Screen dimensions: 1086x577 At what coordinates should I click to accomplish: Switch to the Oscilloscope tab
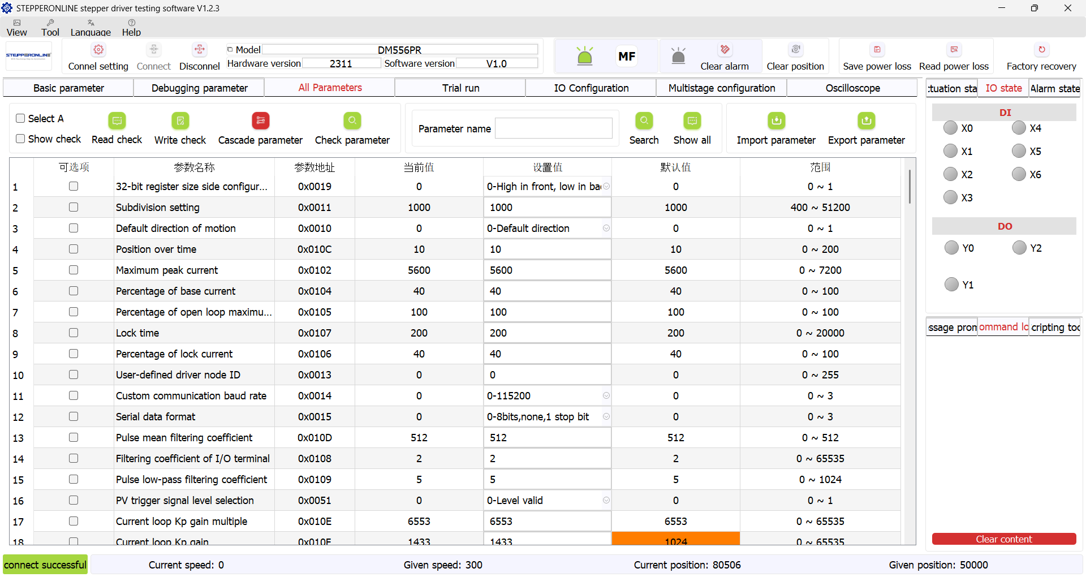tap(852, 88)
